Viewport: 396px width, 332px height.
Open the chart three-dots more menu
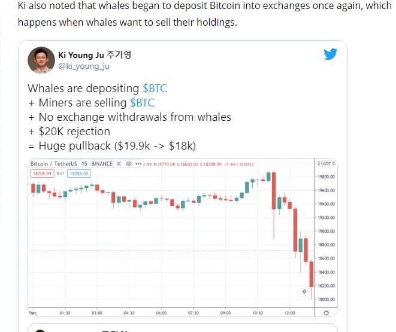pos(140,163)
